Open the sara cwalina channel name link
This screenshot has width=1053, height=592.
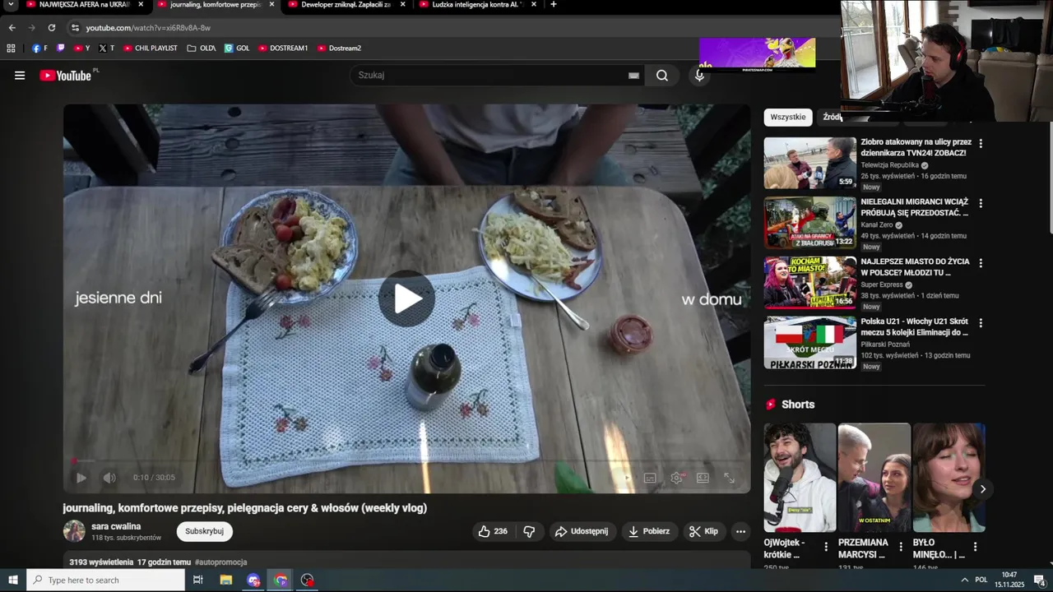point(116,526)
